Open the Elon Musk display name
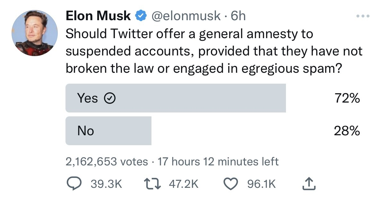The width and height of the screenshot is (388, 200). coord(98,16)
